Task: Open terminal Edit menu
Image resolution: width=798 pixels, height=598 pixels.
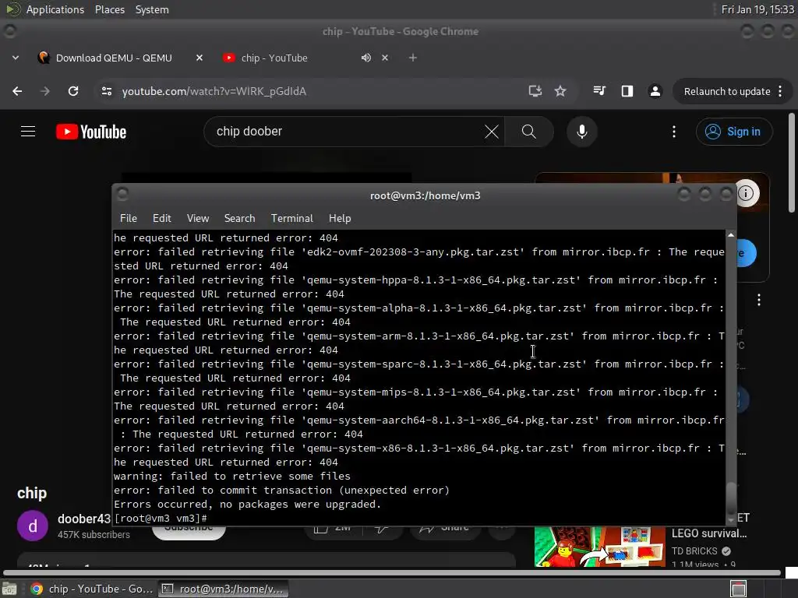Action: 162,218
